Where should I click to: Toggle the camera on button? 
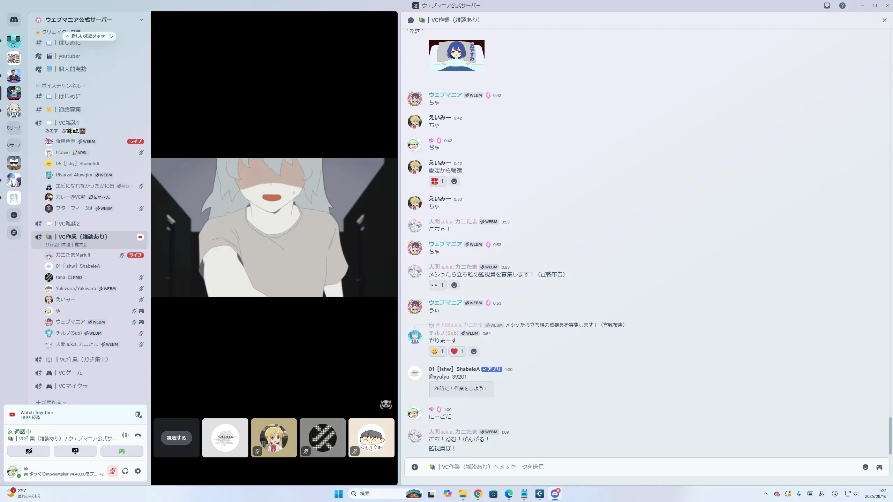(29, 451)
